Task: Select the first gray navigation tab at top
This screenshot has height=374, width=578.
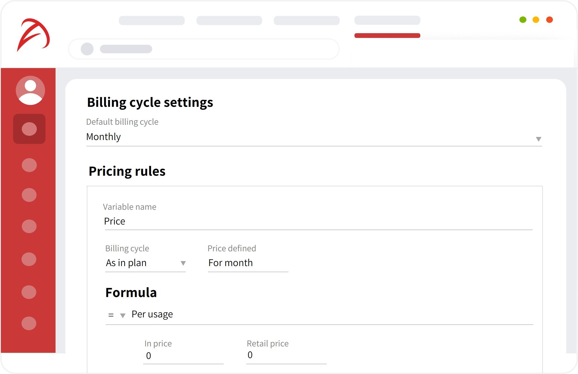Action: click(152, 20)
